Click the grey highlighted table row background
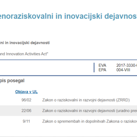Image resolution: width=137 pixels, height=137 pixels. pos(68,111)
